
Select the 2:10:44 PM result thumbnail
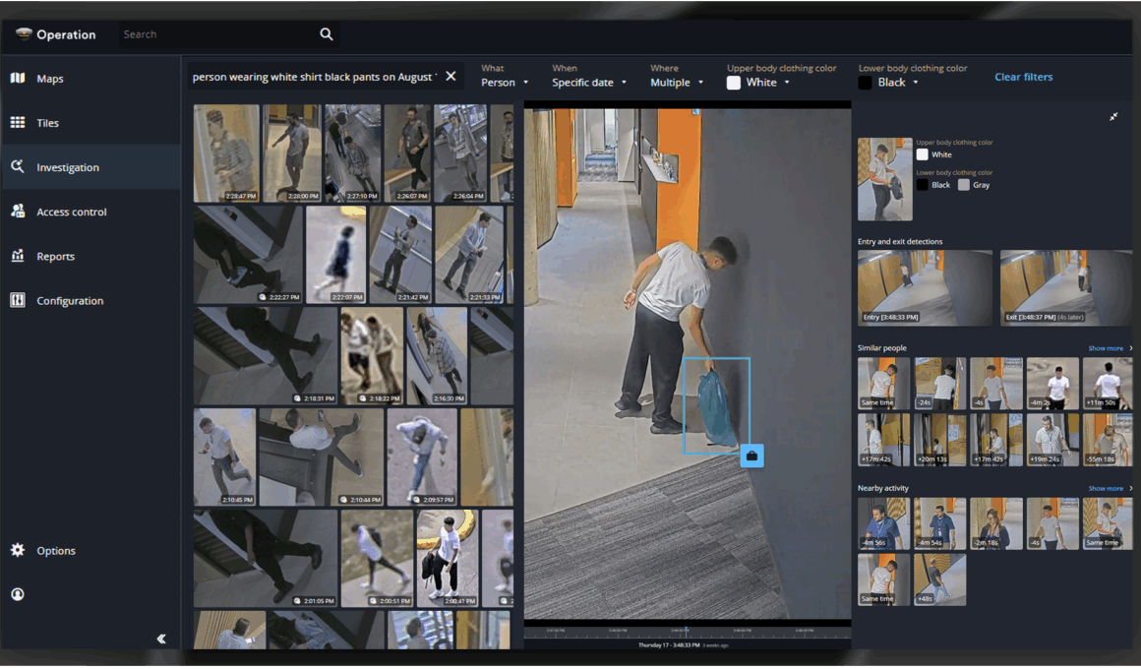click(322, 456)
